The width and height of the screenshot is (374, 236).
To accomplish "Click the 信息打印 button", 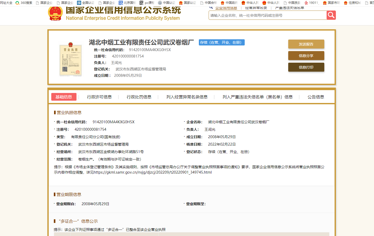I will (306, 67).
